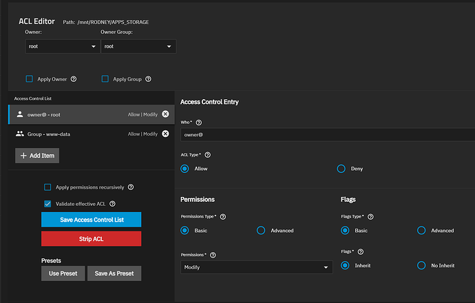Click help icon next to Apply Group
The image size is (475, 303).
(148, 79)
